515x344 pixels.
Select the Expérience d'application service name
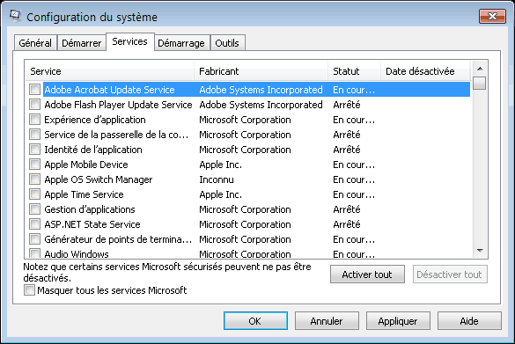pos(95,120)
